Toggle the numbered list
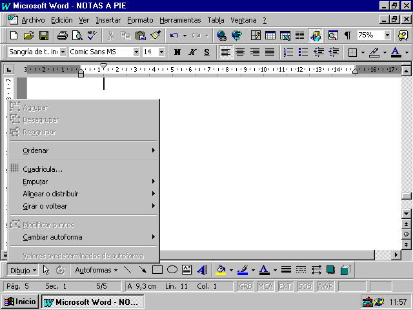This screenshot has height=310, width=413. (x=288, y=52)
